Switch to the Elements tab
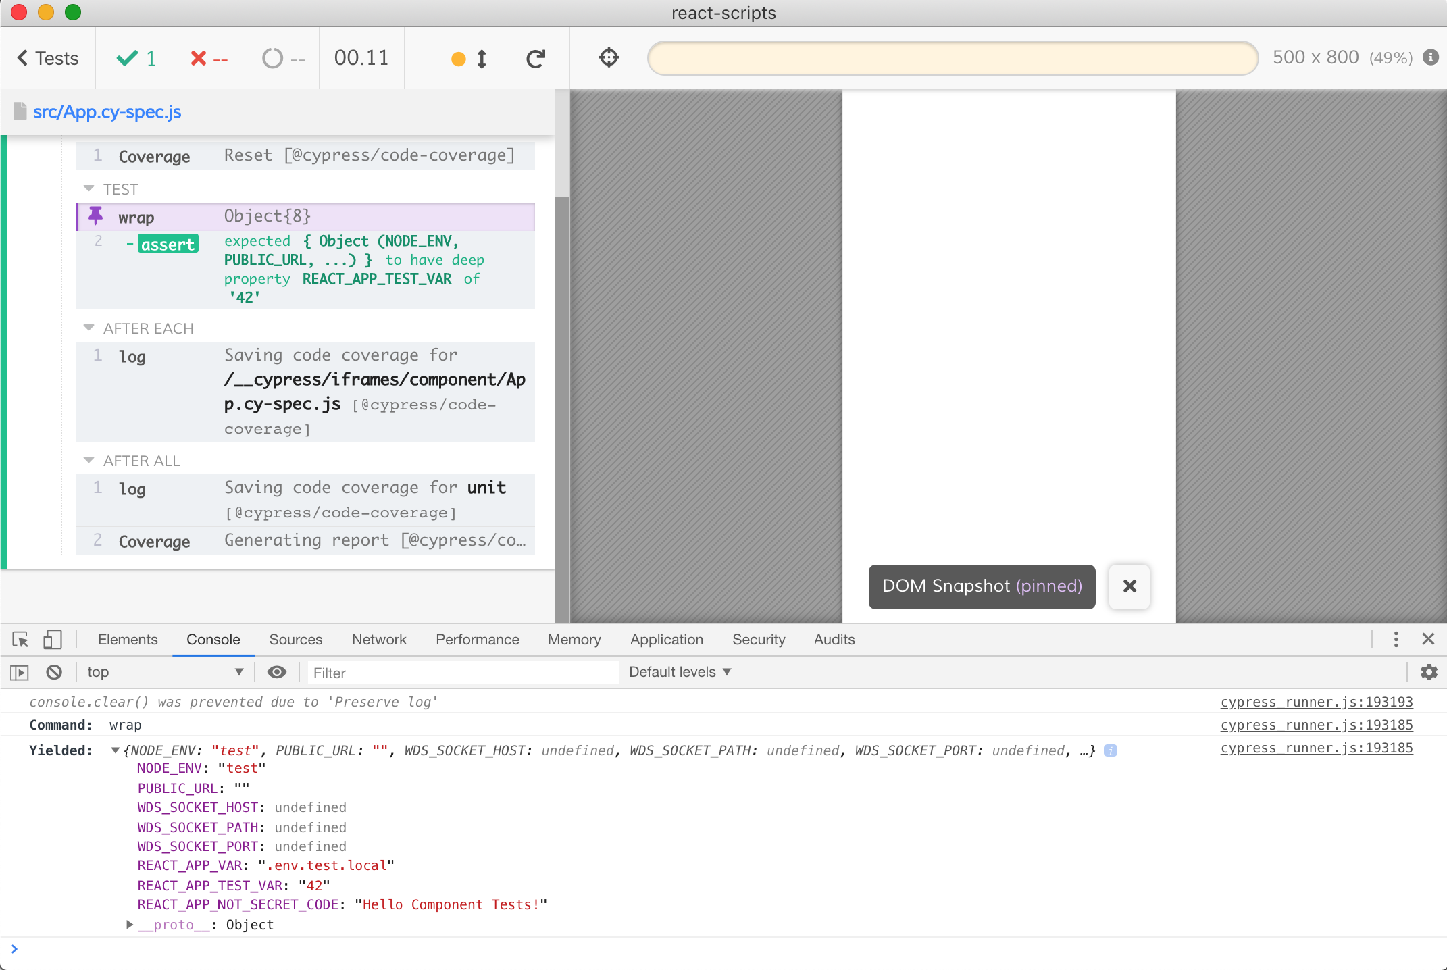The height and width of the screenshot is (970, 1447). coord(128,640)
